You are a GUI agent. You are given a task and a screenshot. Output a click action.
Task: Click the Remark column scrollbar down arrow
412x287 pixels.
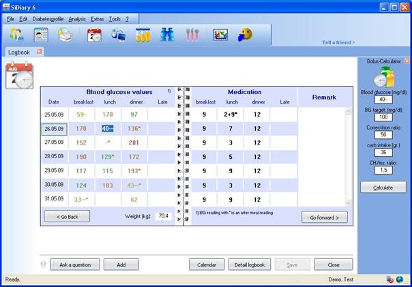click(349, 202)
